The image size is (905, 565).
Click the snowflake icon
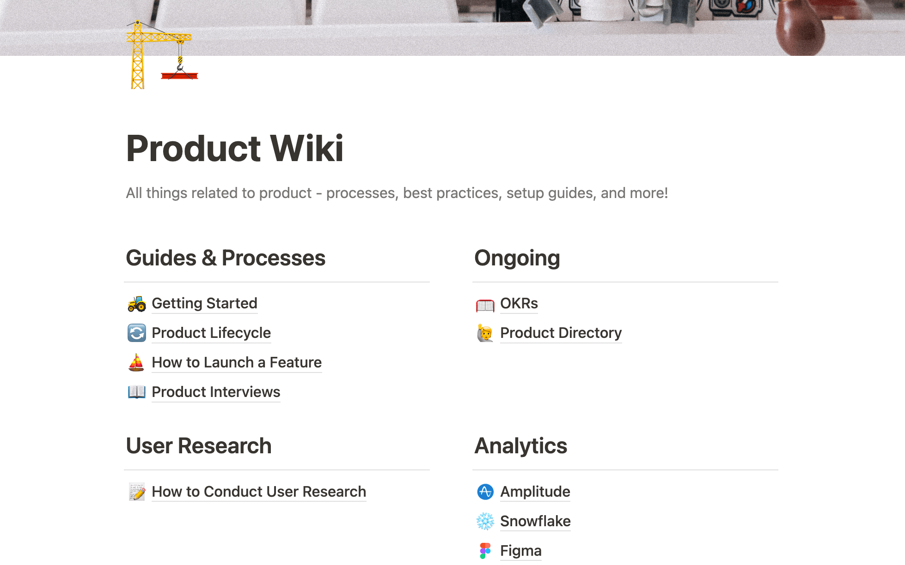click(485, 522)
